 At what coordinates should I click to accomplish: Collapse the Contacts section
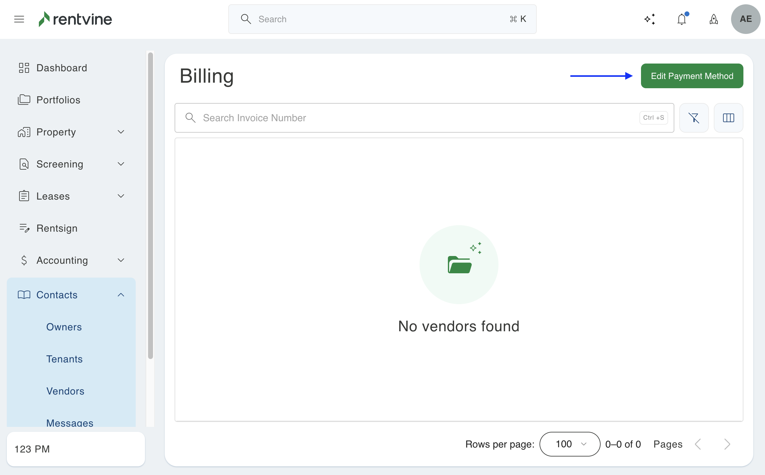pyautogui.click(x=121, y=295)
